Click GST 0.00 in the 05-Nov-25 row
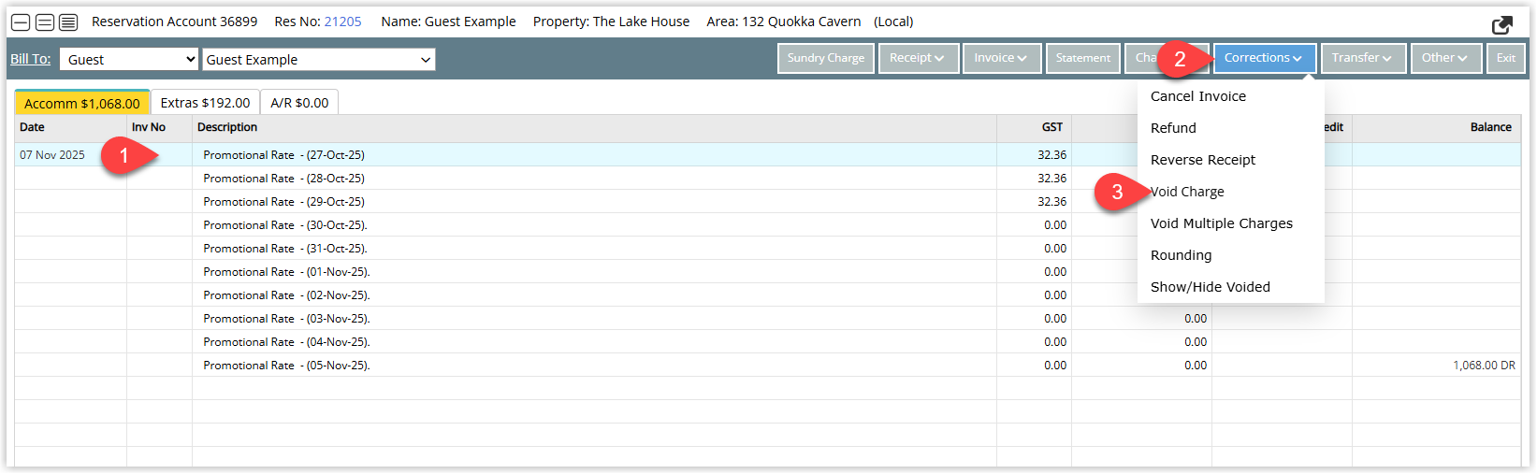The width and height of the screenshot is (1537, 474). pos(1055,366)
